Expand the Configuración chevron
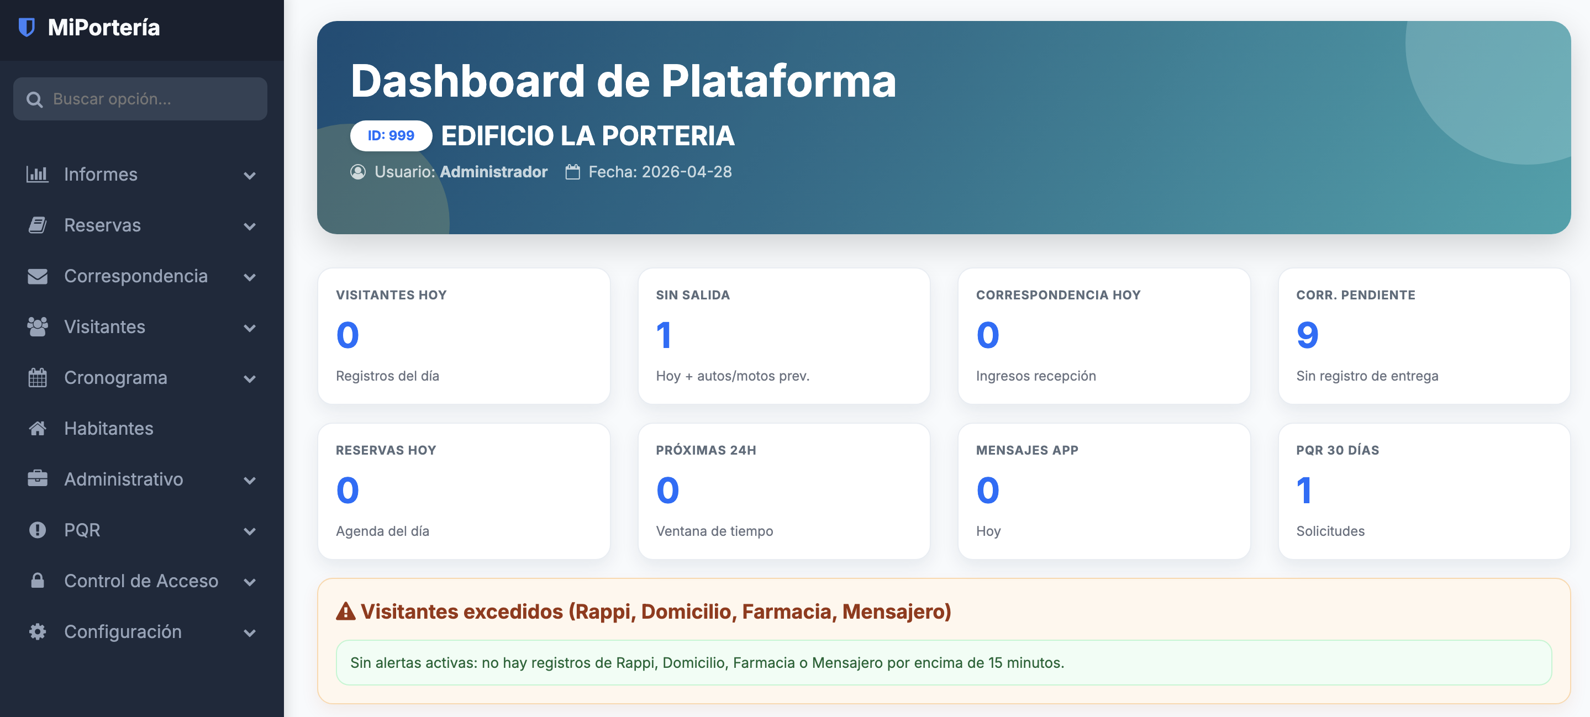Image resolution: width=1590 pixels, height=717 pixels. point(249,632)
